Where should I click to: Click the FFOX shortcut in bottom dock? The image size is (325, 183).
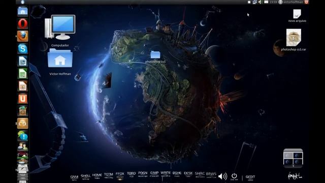point(120,175)
